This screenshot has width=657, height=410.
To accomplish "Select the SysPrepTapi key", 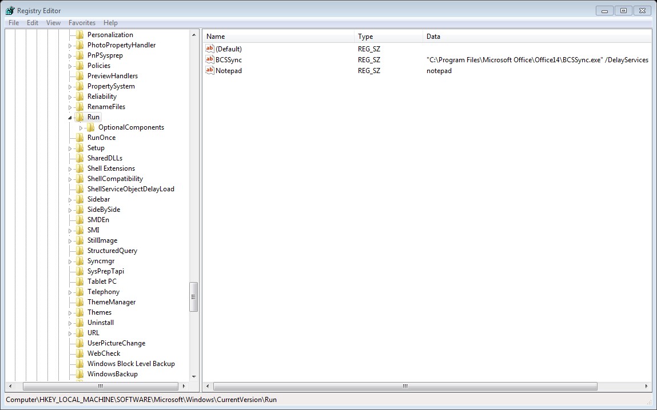I will (x=106, y=271).
